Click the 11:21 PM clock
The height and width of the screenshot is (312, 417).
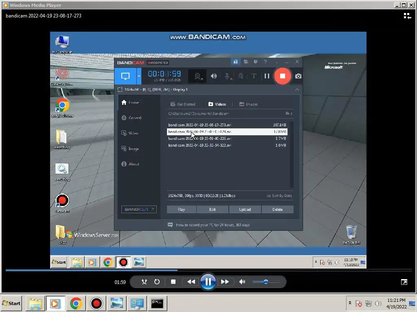(396, 300)
